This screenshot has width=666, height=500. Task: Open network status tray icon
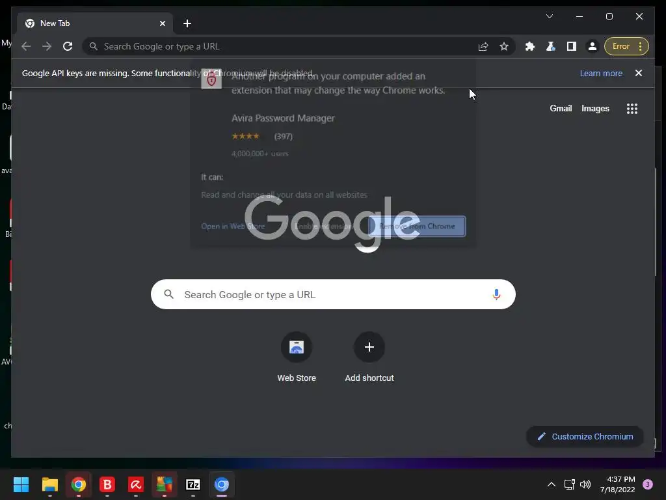[x=569, y=484]
